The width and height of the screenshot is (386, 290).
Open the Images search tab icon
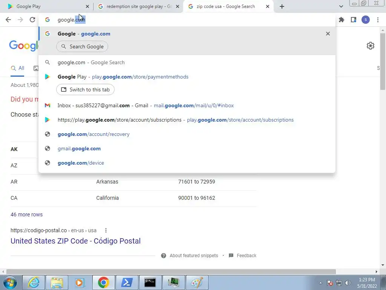(36, 68)
